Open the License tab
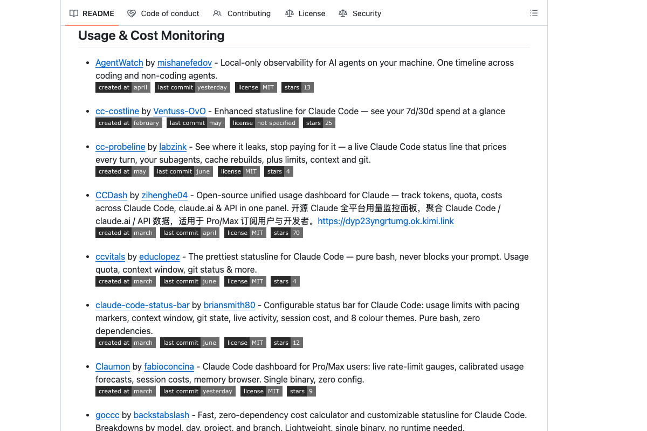 (x=305, y=13)
